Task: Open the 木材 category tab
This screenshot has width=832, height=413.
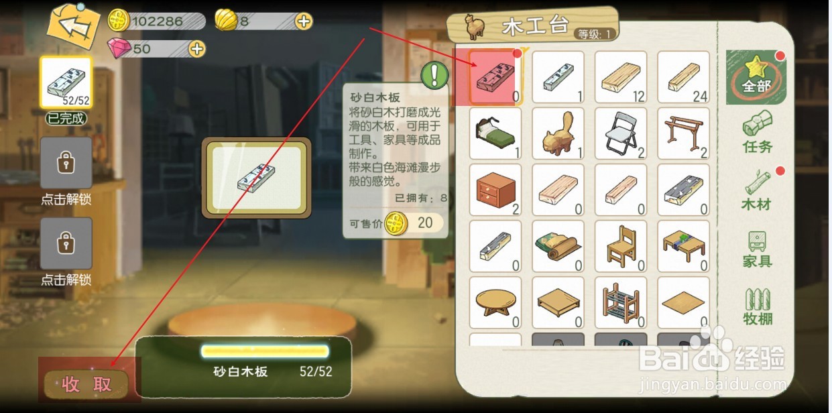Action: 758,190
